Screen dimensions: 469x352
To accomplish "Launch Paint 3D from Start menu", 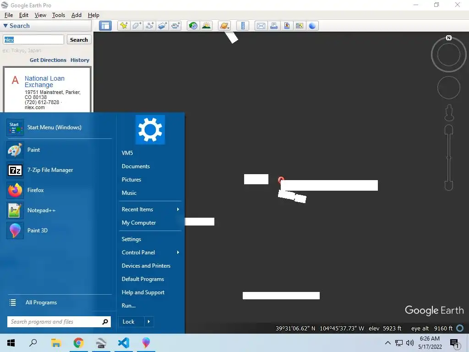I will 59,231.
